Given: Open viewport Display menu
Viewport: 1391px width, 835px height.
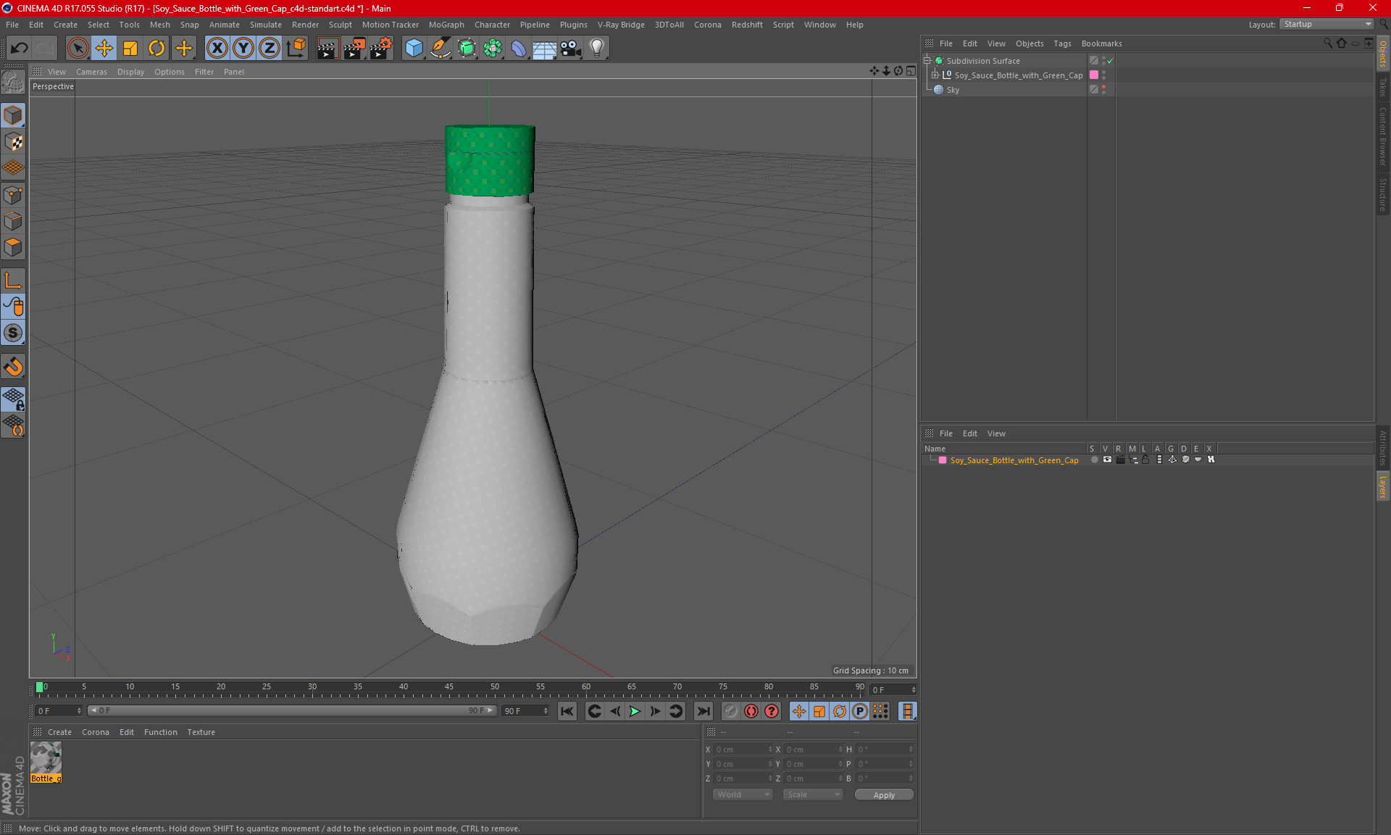Looking at the screenshot, I should point(130,72).
